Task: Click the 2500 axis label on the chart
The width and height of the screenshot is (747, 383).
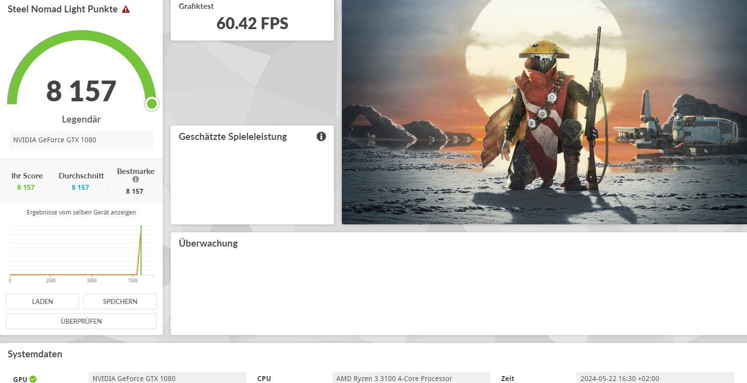Action: (x=50, y=280)
